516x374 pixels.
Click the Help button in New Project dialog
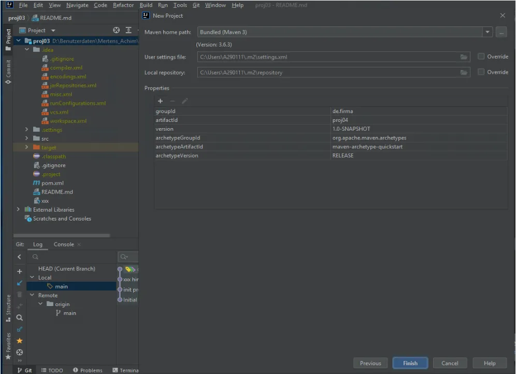490,363
